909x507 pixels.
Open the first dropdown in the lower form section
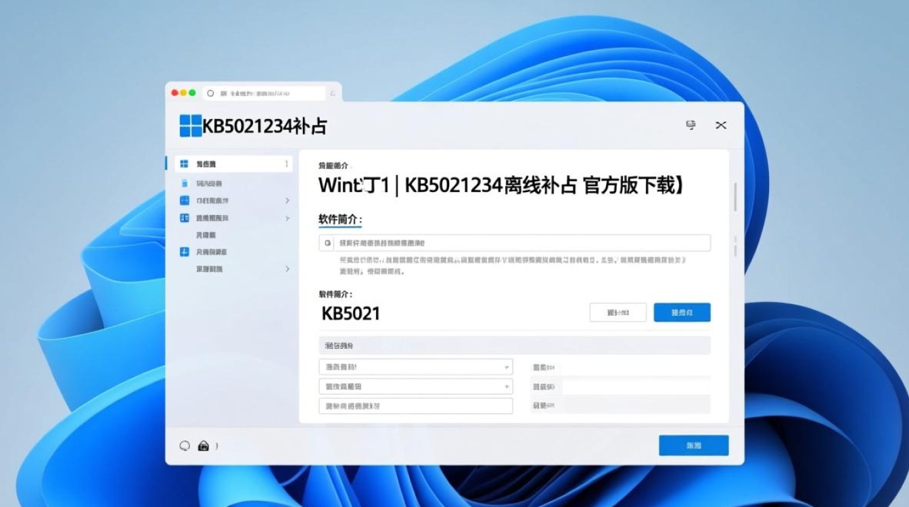pos(415,366)
